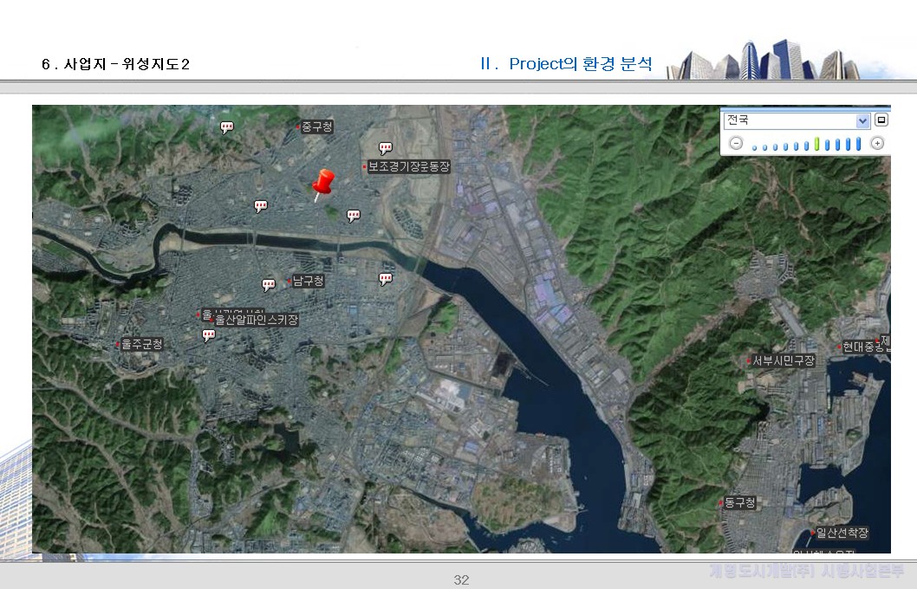917x589 pixels.
Task: Click the page number 32
Action: click(x=461, y=579)
